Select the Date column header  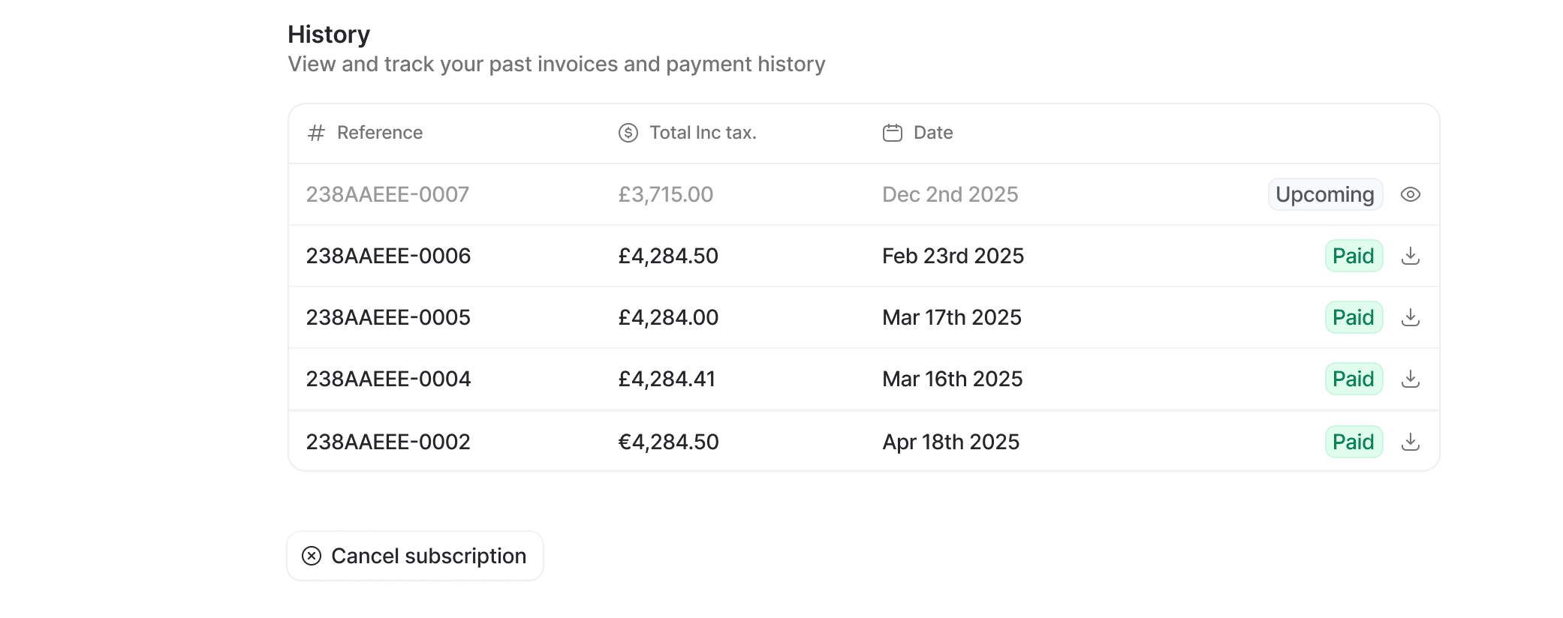pyautogui.click(x=933, y=133)
